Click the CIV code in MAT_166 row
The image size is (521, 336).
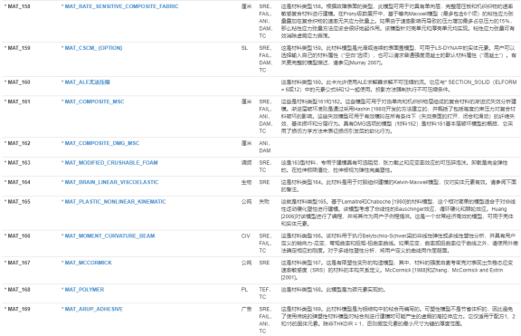point(245,235)
